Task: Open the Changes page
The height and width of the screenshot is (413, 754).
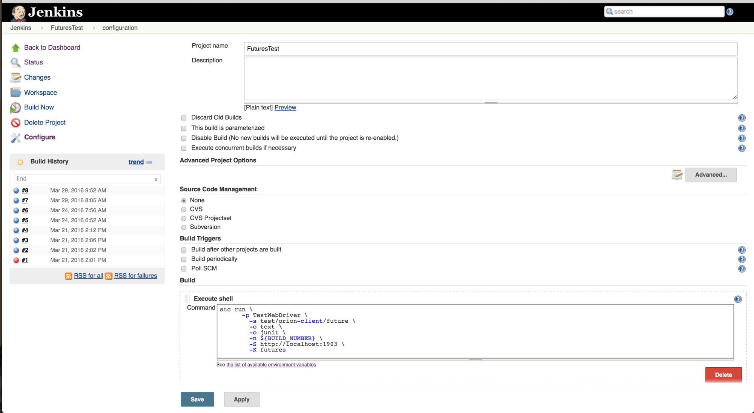Action: [37, 77]
